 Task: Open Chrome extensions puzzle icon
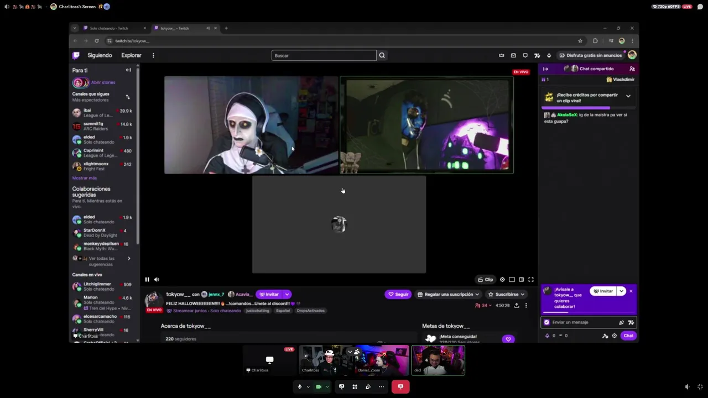pyautogui.click(x=595, y=41)
